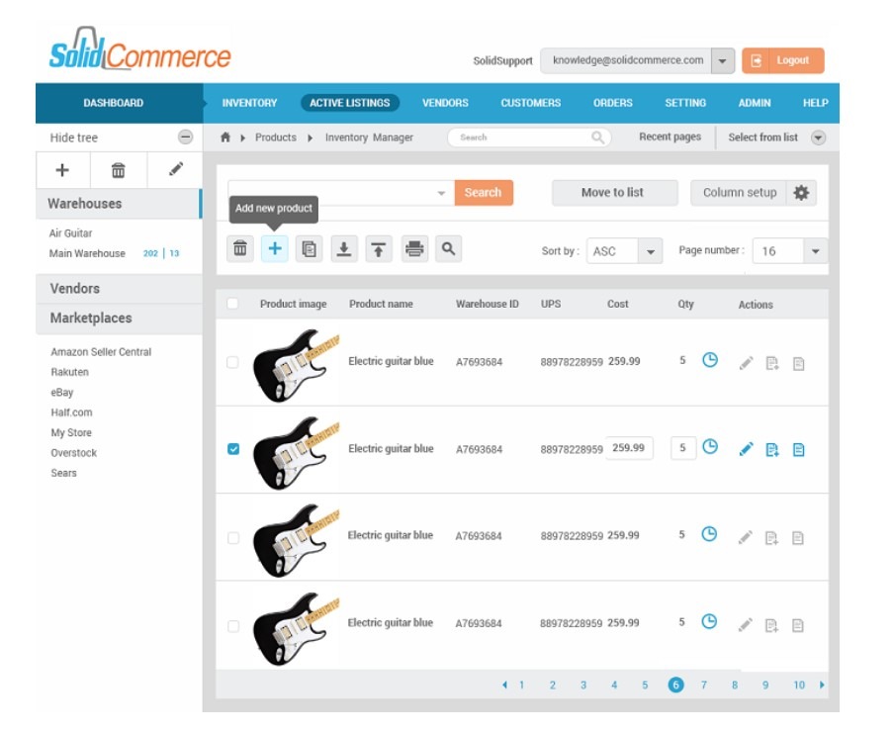Click the upload icon in the product toolbar

click(379, 248)
